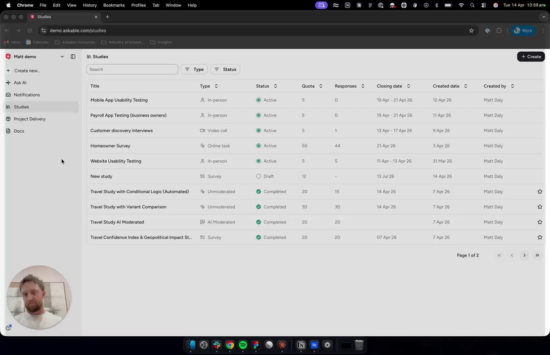Focus the Search input field

(x=132, y=70)
